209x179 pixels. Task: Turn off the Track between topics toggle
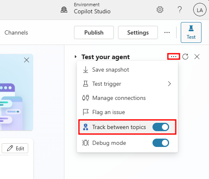tap(161, 127)
